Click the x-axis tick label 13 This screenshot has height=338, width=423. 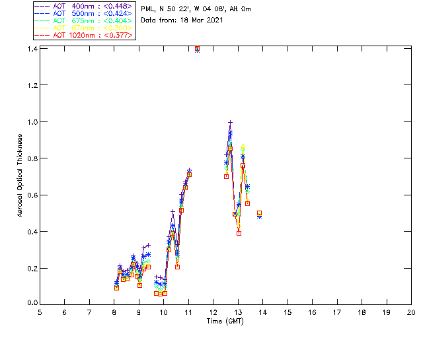pyautogui.click(x=238, y=312)
